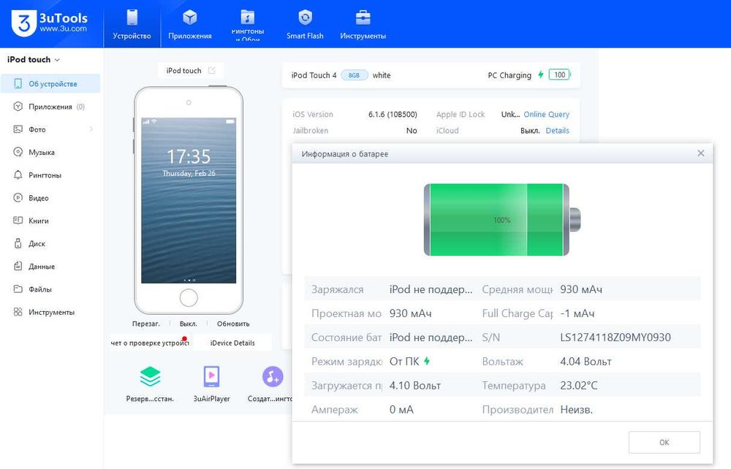The width and height of the screenshot is (731, 469).
Task: Expand the Фото chevron arrow
Action: click(91, 129)
